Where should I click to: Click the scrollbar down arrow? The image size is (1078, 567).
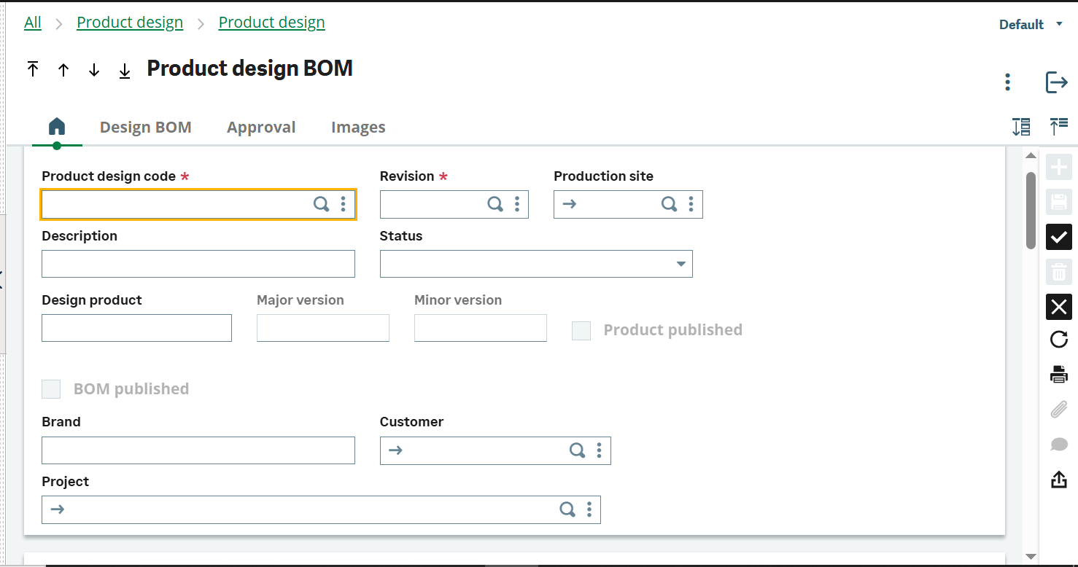[x=1031, y=557]
